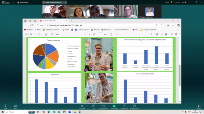Viewport: 204px width, 114px height.
Task: Expand audio options arrow next to microphone
Action: pyautogui.click(x=9, y=106)
